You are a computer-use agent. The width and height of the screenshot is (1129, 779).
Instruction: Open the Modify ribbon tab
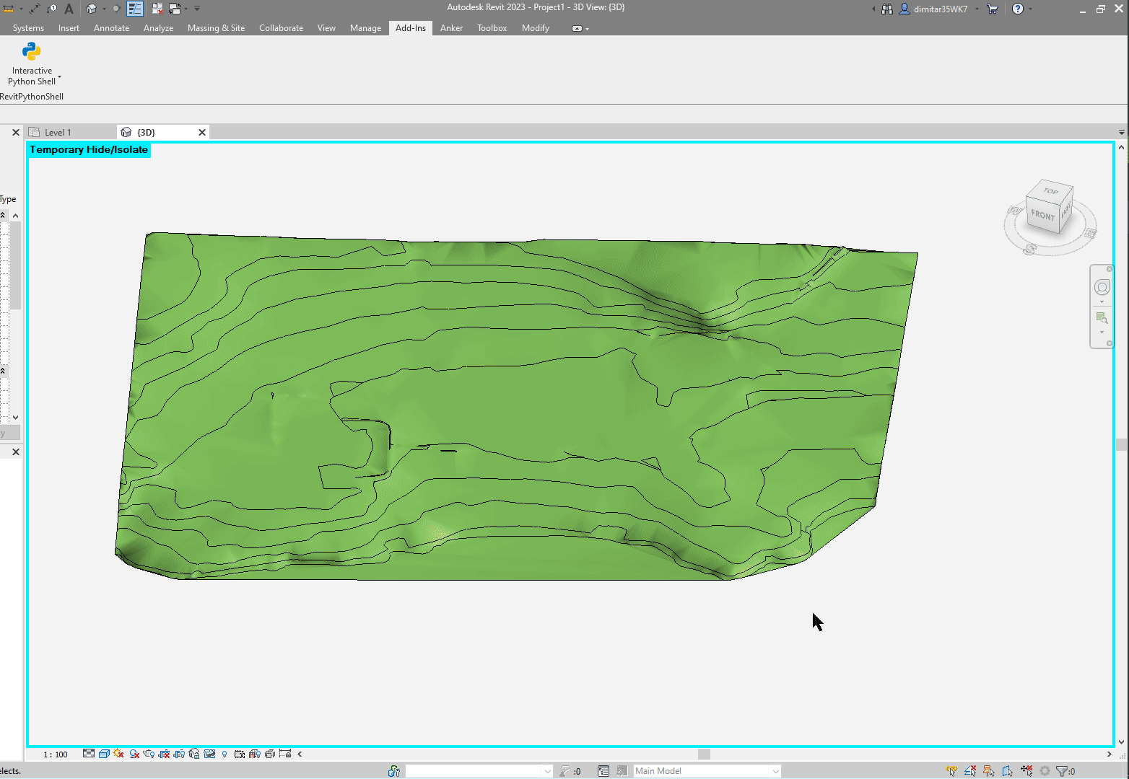pyautogui.click(x=536, y=28)
